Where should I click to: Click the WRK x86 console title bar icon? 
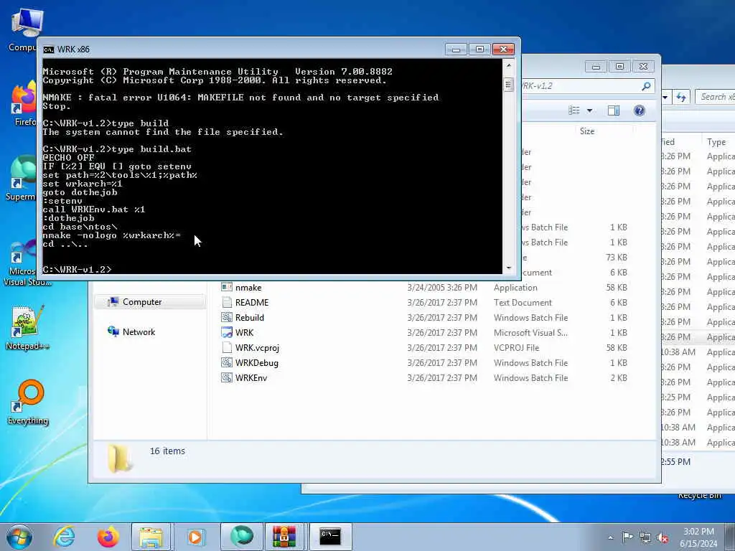tap(48, 50)
